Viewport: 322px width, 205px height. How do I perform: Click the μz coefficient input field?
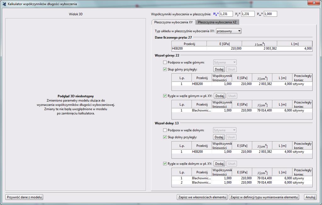[226, 14]
